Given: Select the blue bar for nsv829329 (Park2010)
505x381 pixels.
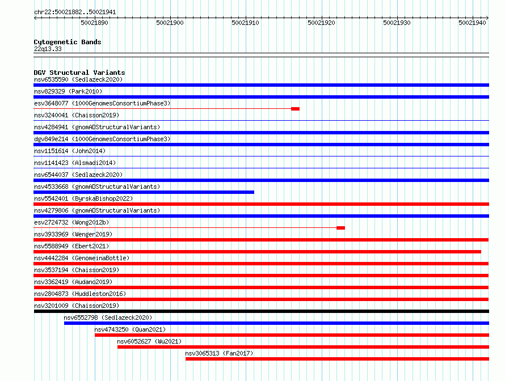Looking at the screenshot, I should click(x=261, y=97).
